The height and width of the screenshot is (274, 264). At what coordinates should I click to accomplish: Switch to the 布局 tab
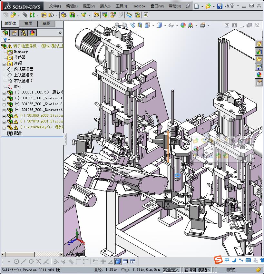28,24
